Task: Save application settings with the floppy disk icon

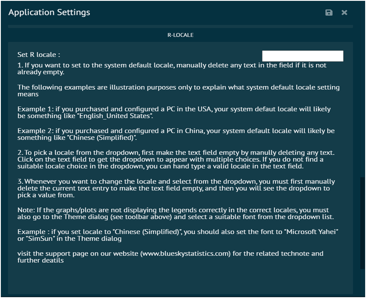Action: pyautogui.click(x=329, y=12)
